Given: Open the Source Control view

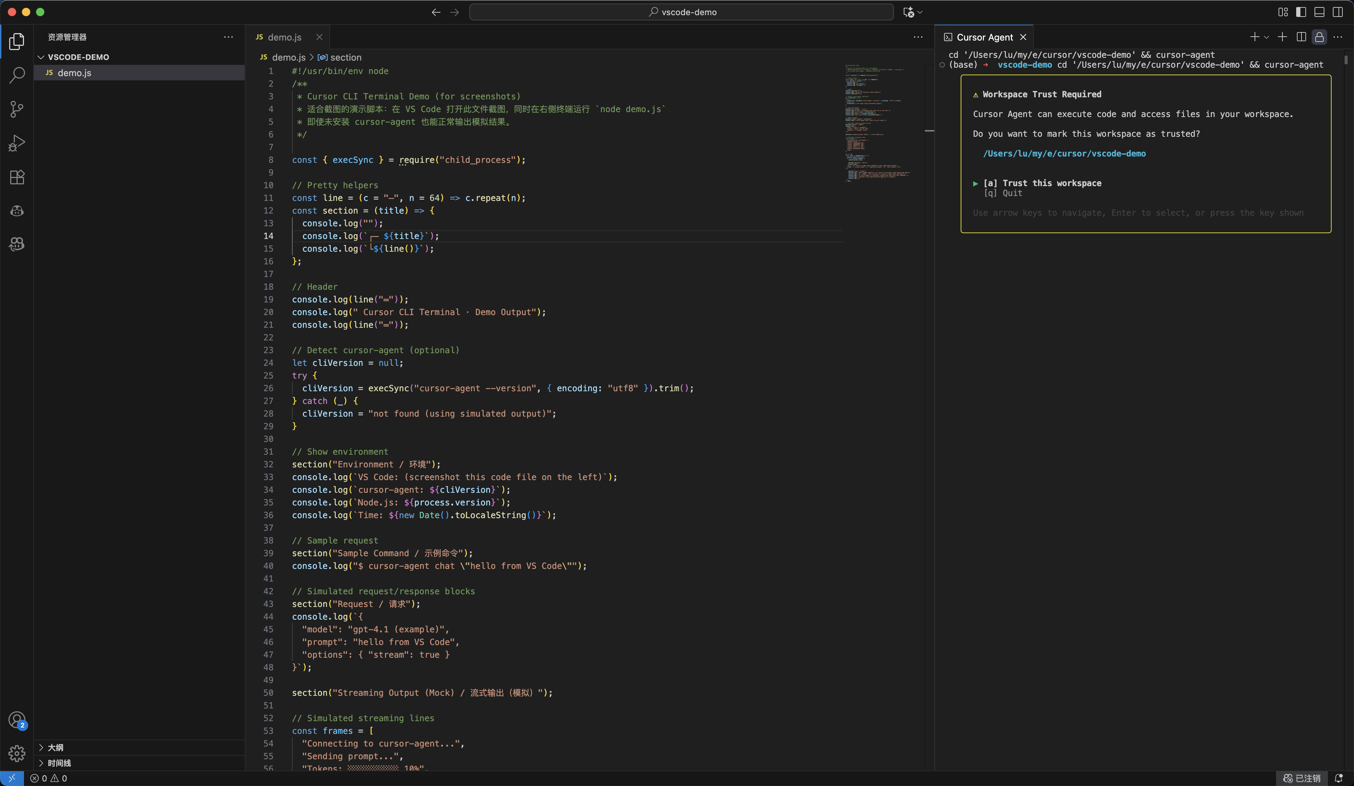Looking at the screenshot, I should point(17,109).
